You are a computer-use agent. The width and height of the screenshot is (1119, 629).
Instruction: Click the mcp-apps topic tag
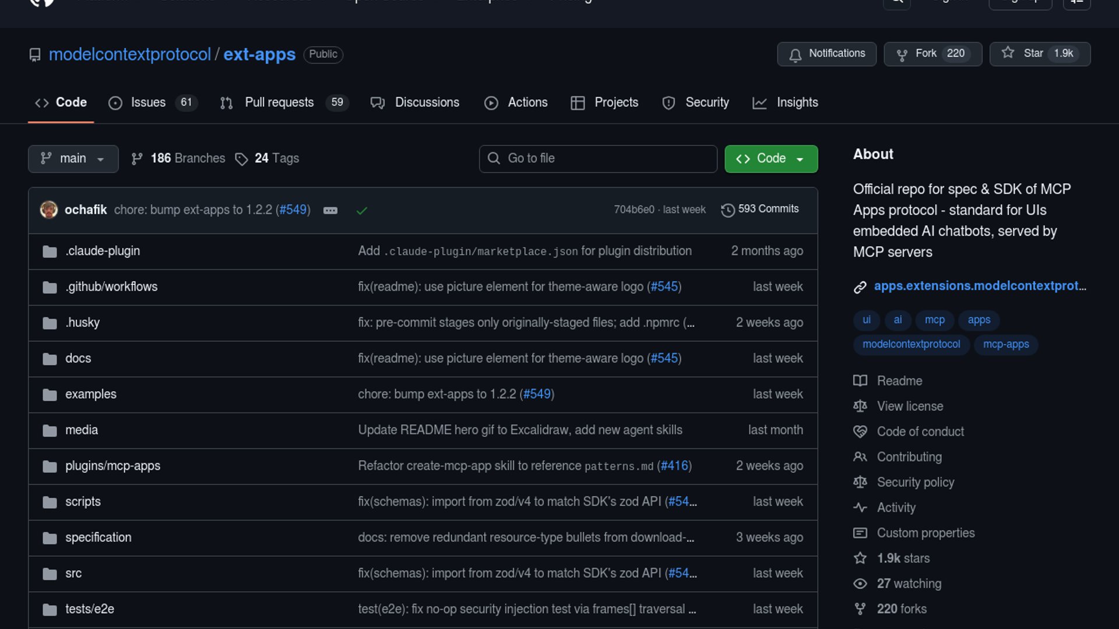[x=1005, y=344]
